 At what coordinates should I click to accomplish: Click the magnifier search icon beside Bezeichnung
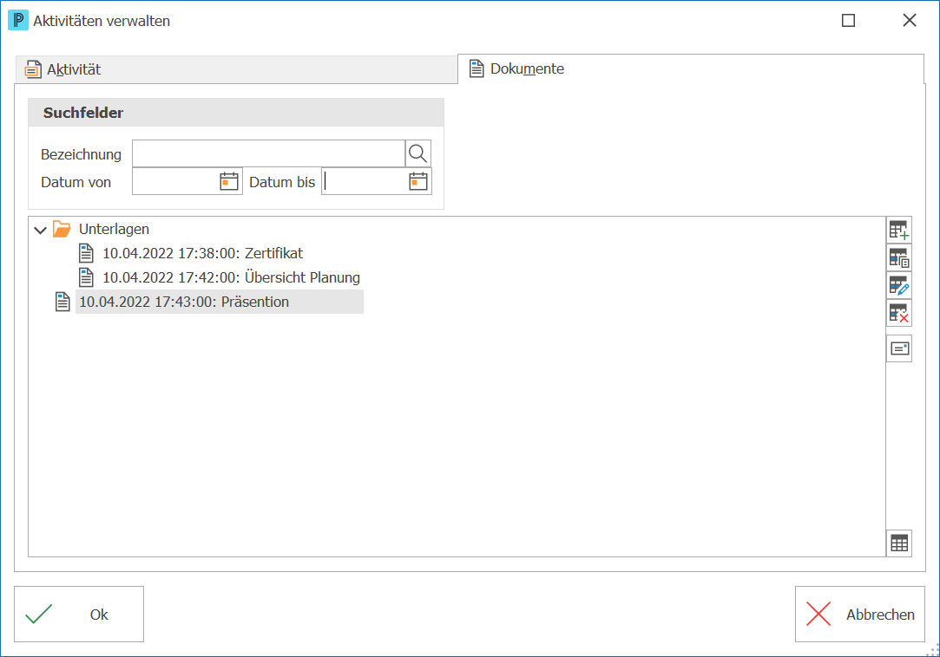coord(417,154)
